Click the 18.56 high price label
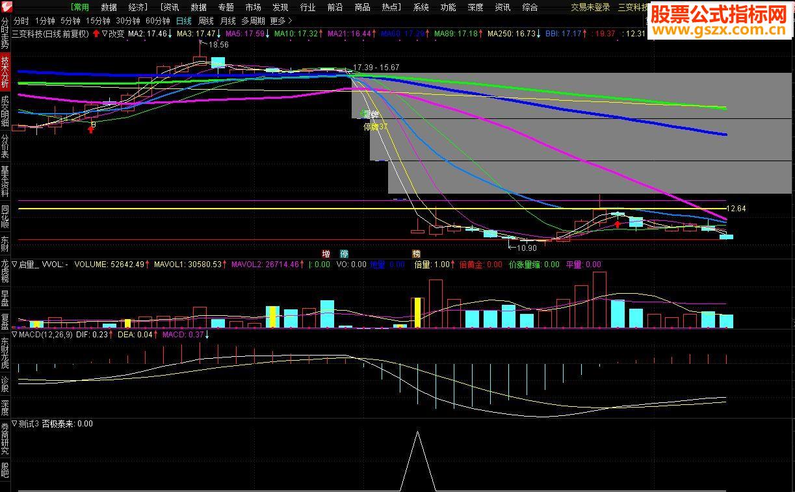The image size is (795, 492). pyautogui.click(x=218, y=45)
